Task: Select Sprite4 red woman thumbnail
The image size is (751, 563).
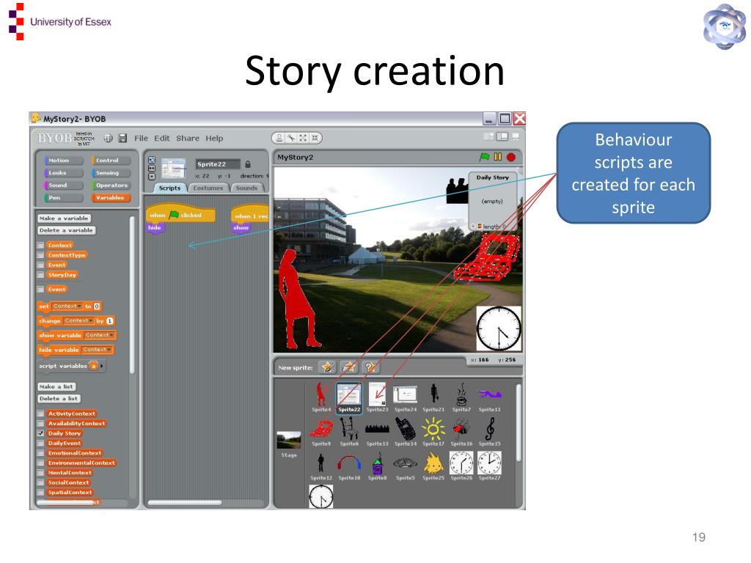Action: 321,397
